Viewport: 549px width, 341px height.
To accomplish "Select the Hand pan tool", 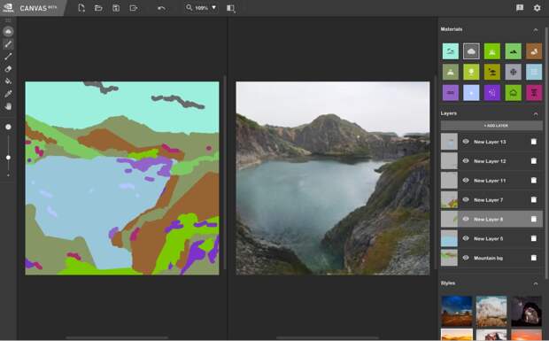I will coord(8,106).
